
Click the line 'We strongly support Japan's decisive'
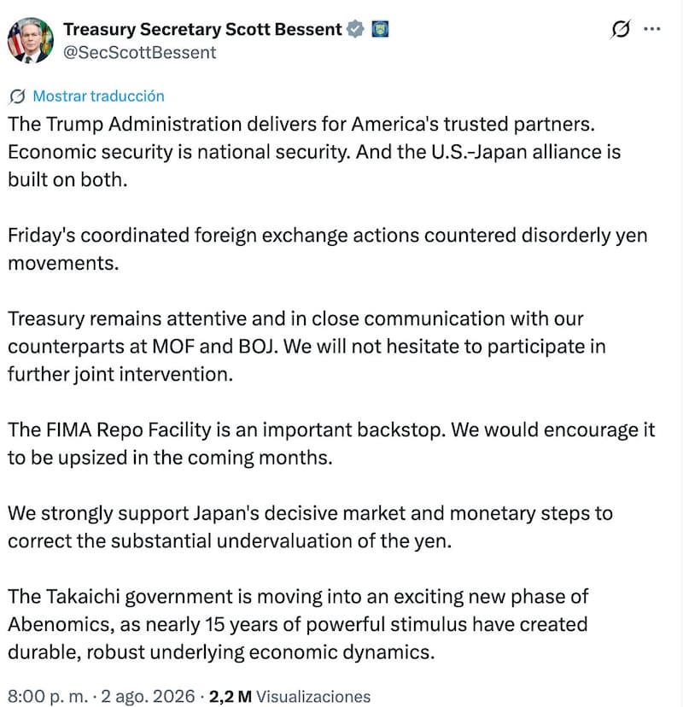click(x=310, y=513)
